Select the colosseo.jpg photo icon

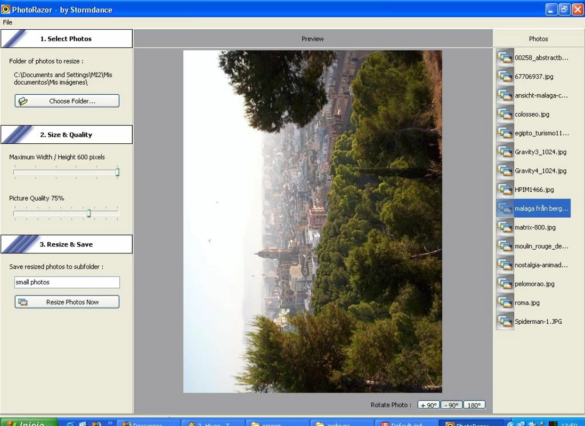[505, 114]
